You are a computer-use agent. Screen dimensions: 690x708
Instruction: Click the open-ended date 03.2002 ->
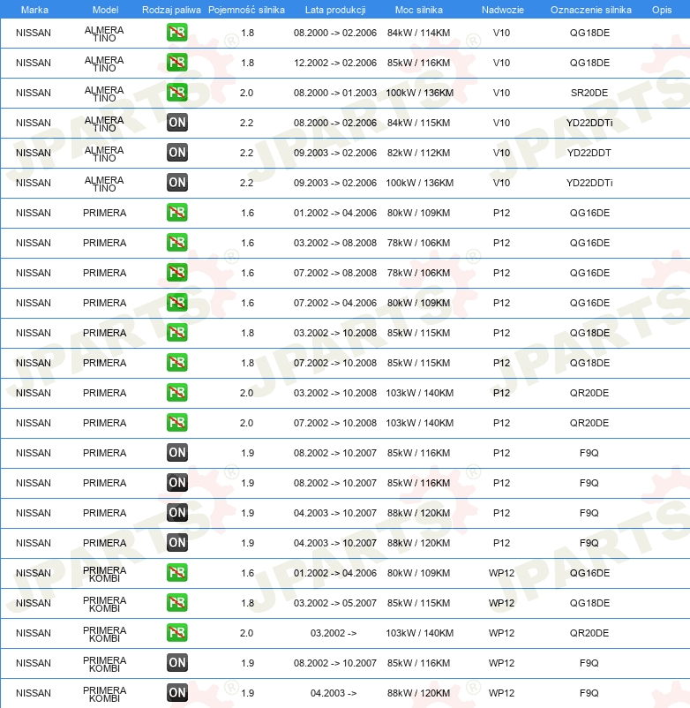[x=334, y=633]
